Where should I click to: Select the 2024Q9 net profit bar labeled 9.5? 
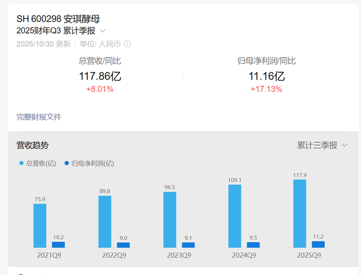point(253,245)
